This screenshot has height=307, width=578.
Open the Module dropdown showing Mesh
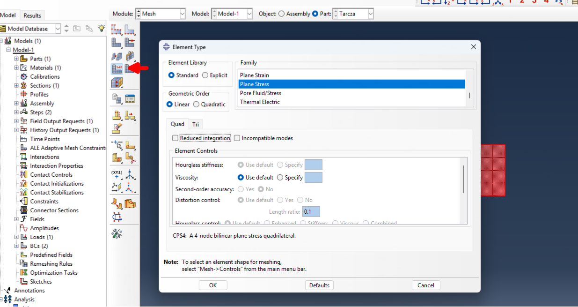pos(161,14)
